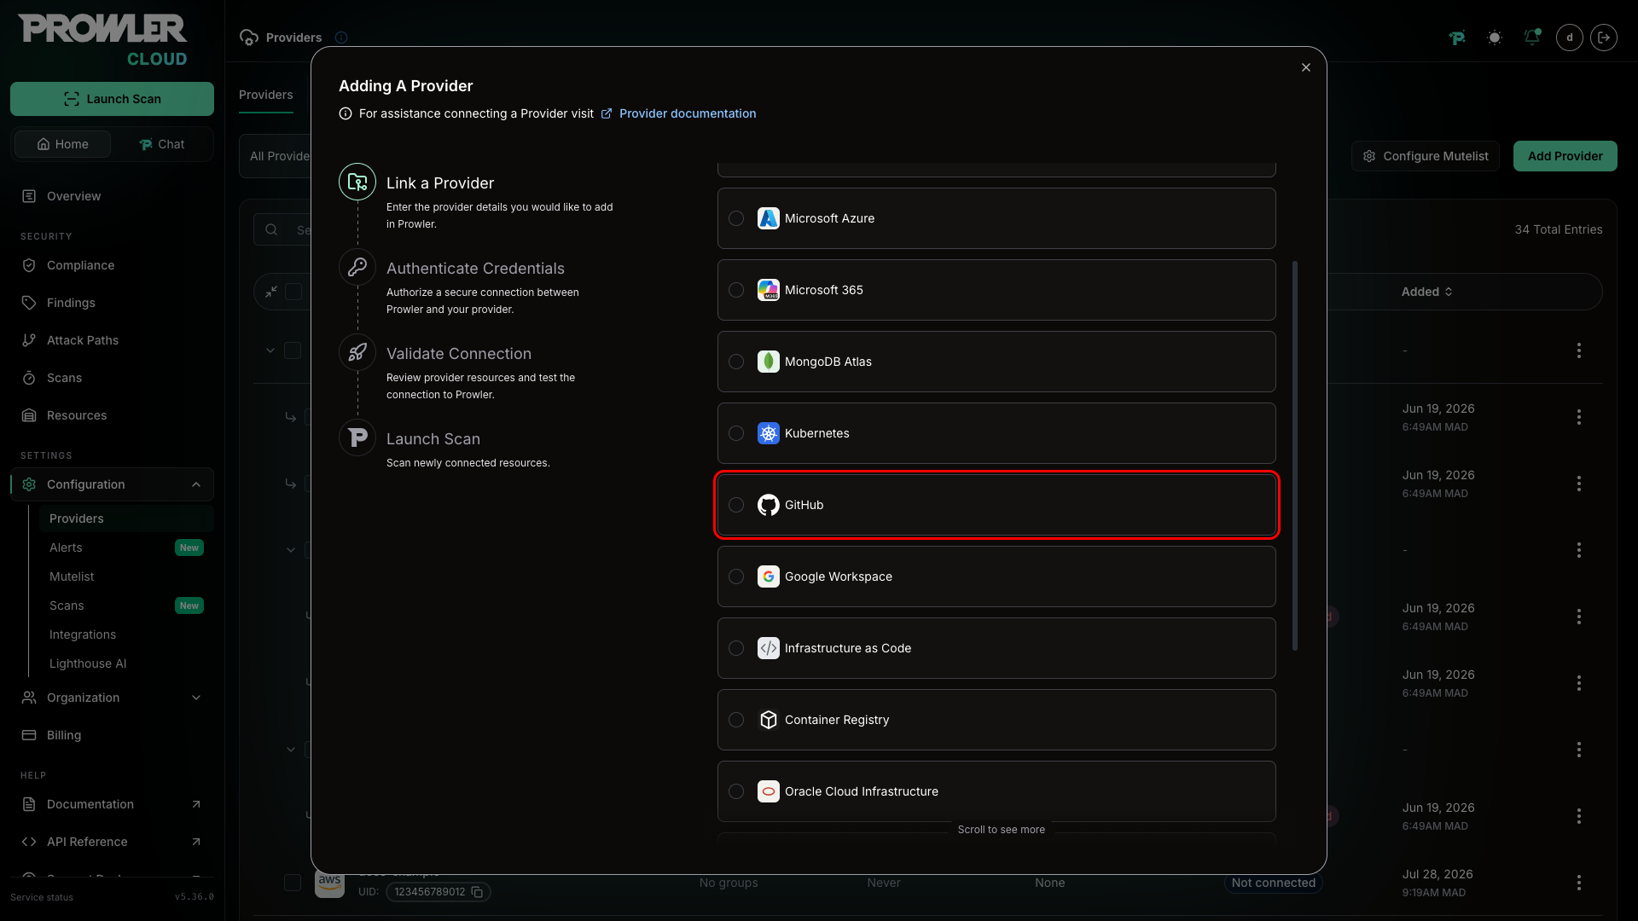Viewport: 1638px width, 921px height.
Task: Click the Infrastructure as Code icon
Action: pyautogui.click(x=769, y=648)
